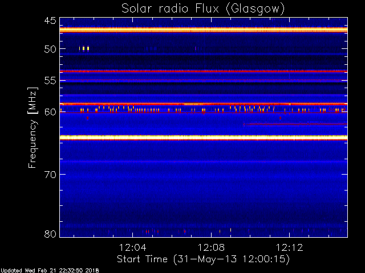The width and height of the screenshot is (365, 273).
Task: Click the bright yellow burst near 50 MHz
Action: point(84,48)
